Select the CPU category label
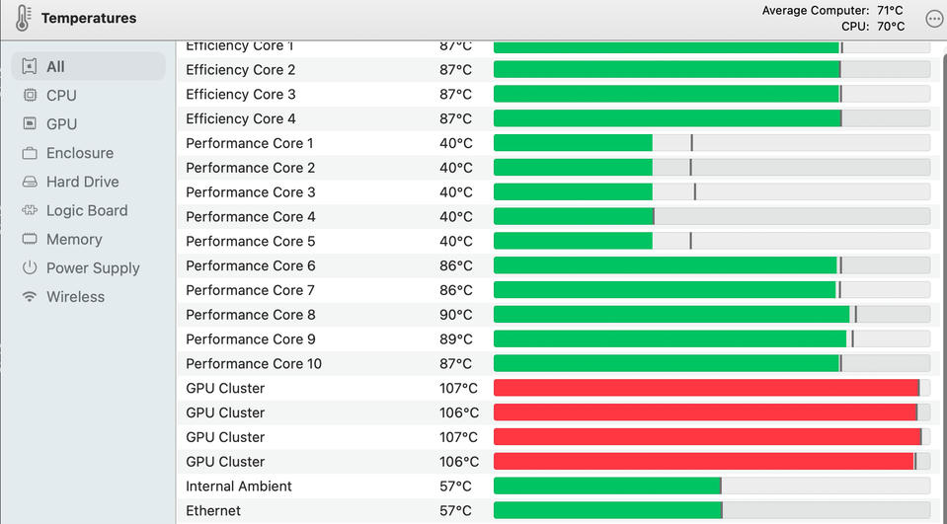947x524 pixels. click(x=61, y=96)
